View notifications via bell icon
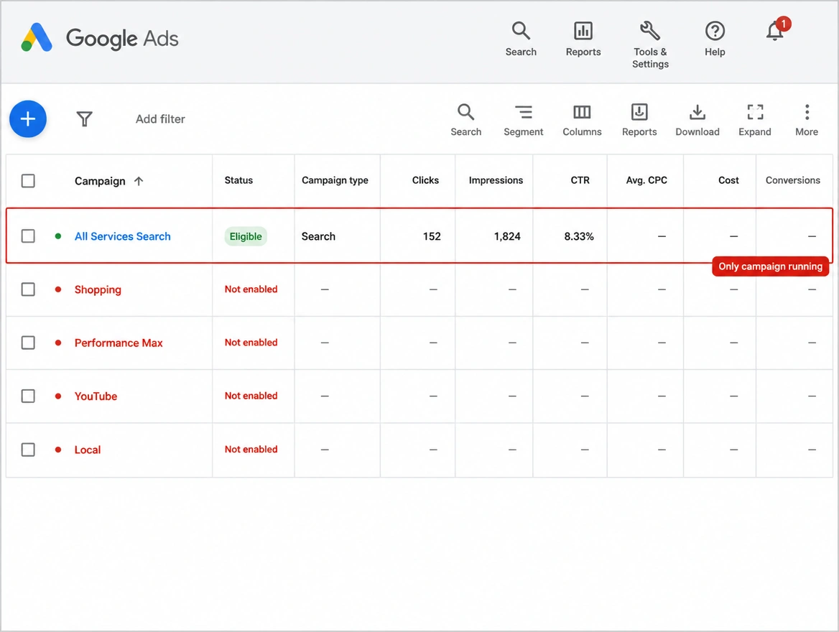Viewport: 839px width, 632px height. point(775,30)
